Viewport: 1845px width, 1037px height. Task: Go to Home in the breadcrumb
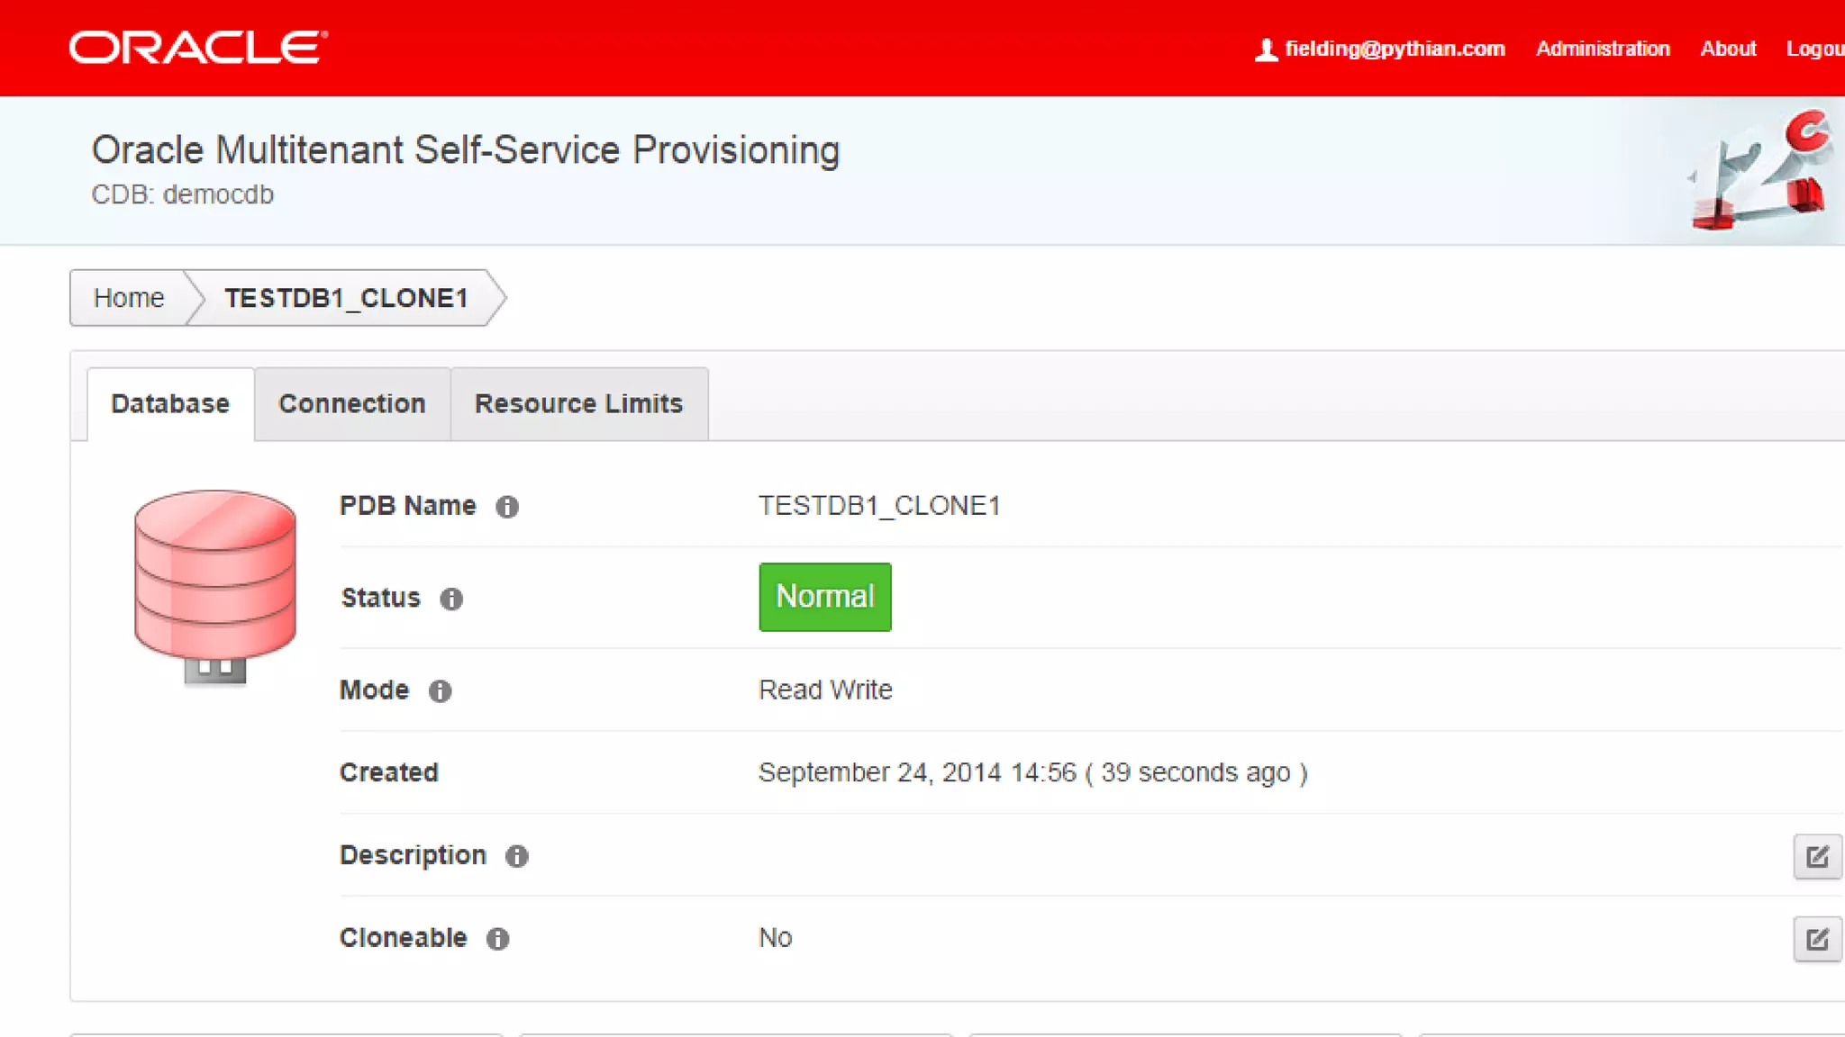tap(129, 298)
